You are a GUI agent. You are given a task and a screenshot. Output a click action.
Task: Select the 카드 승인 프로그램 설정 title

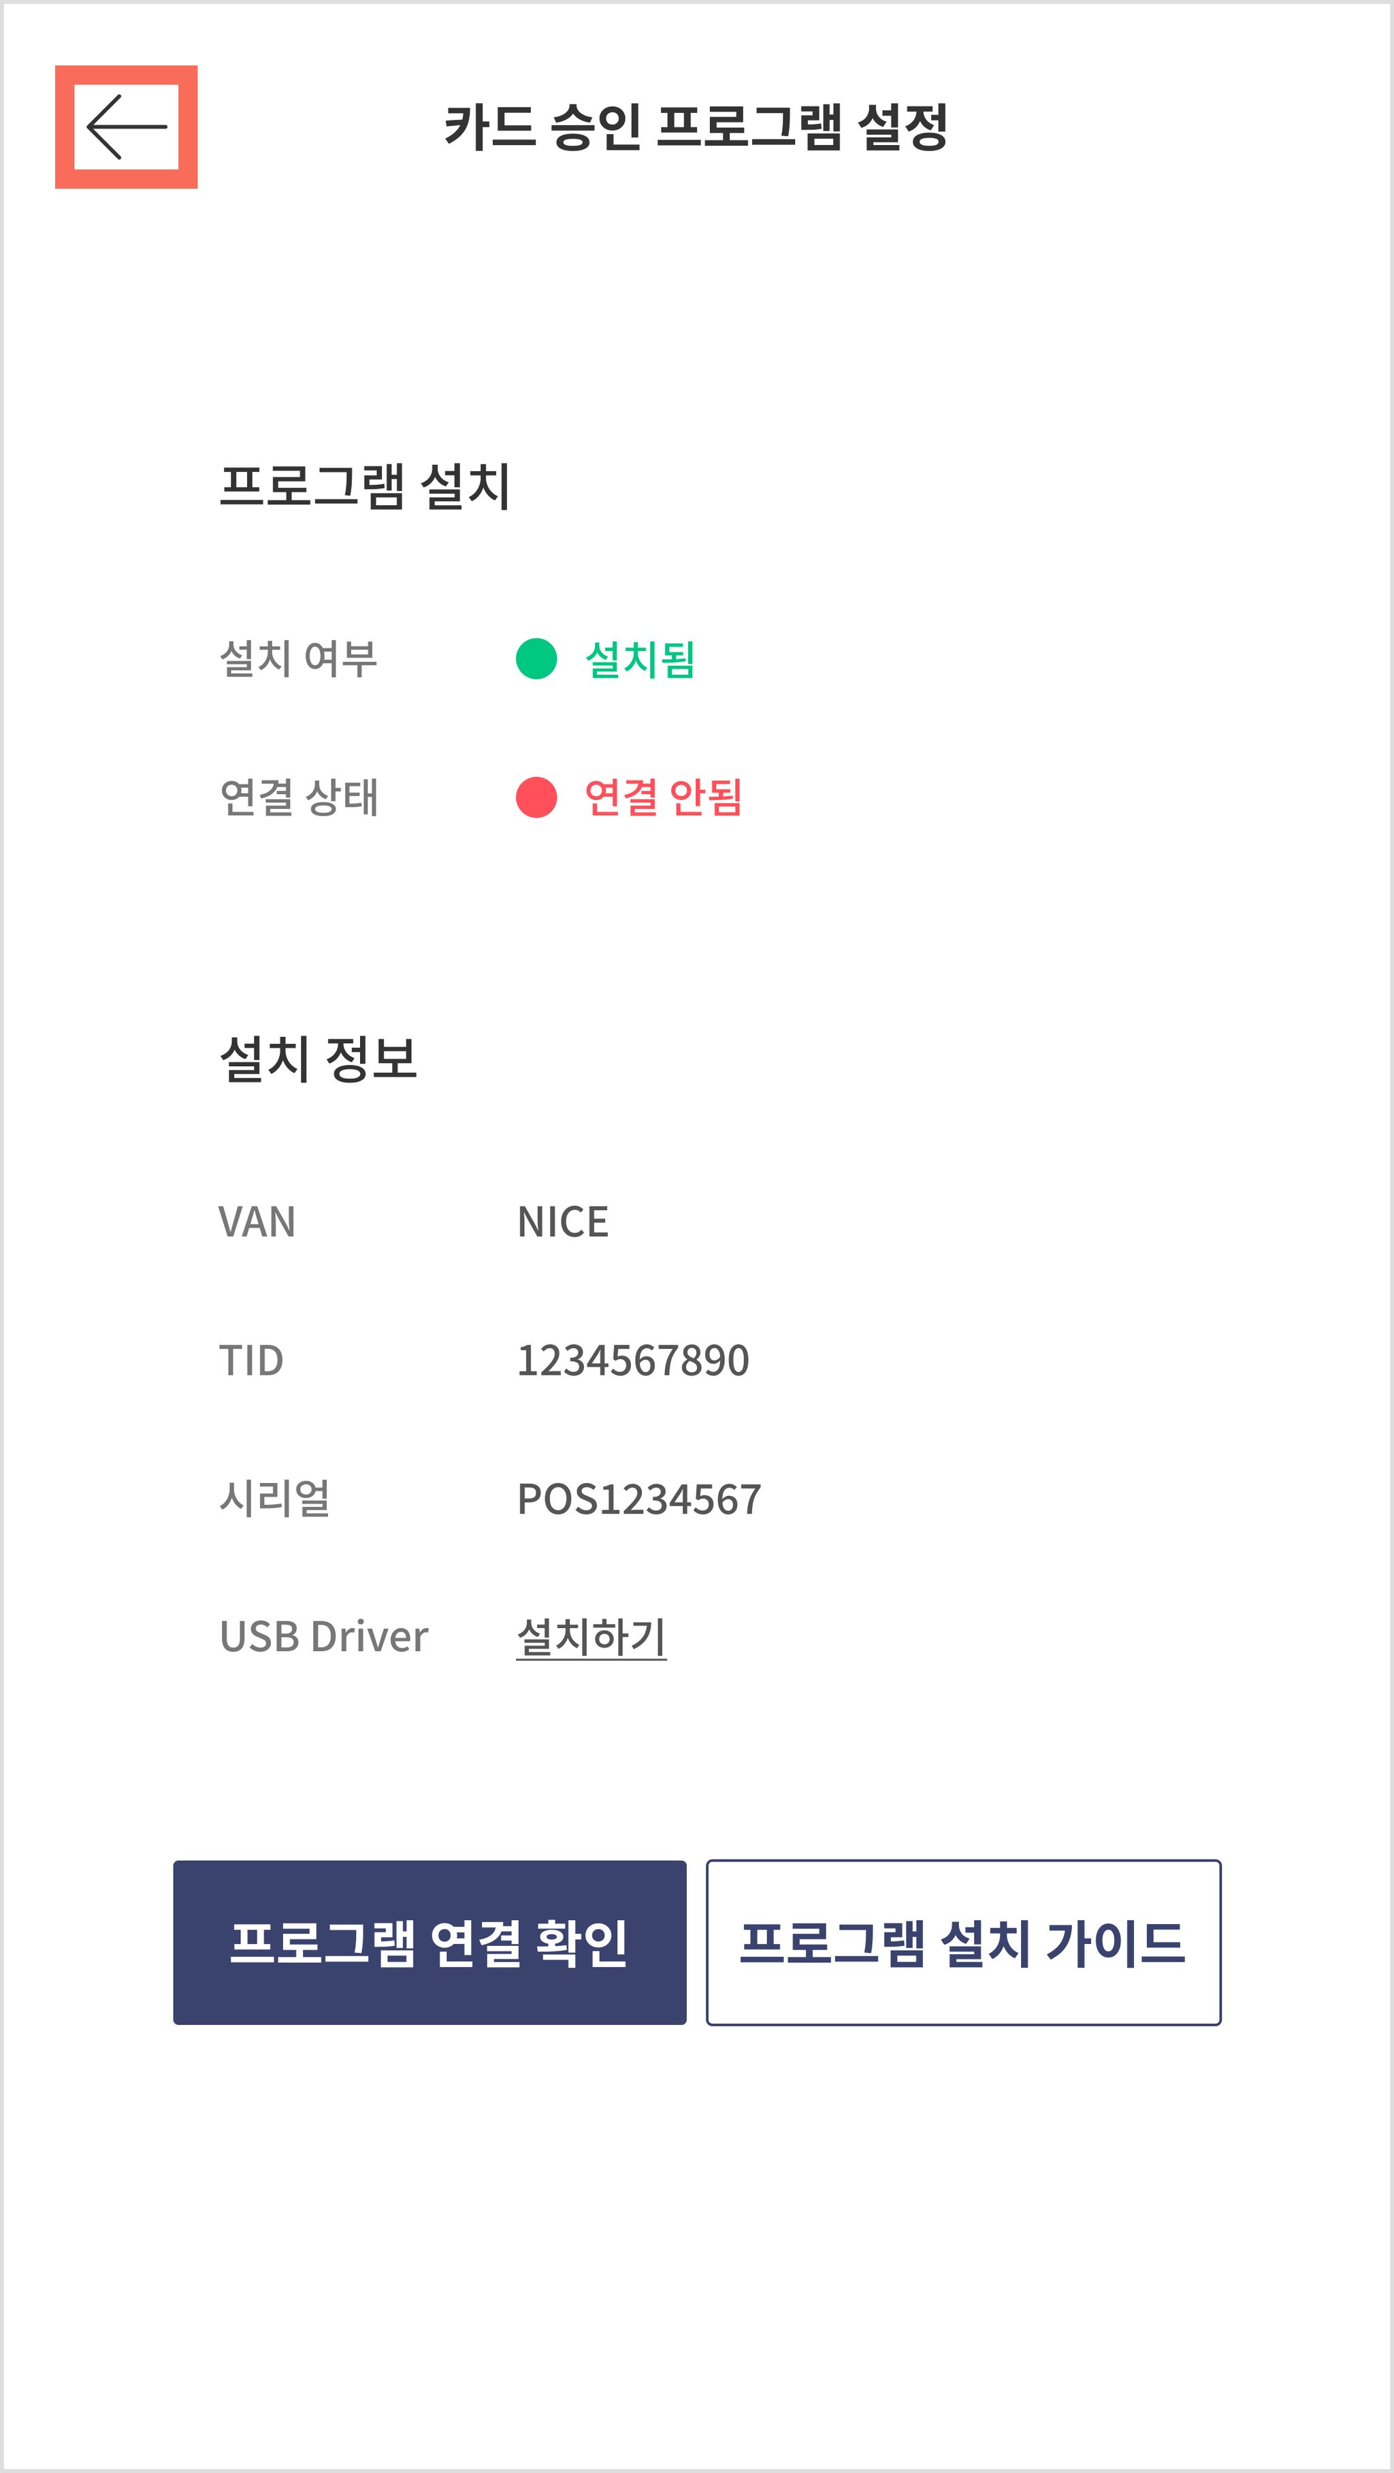(x=696, y=127)
